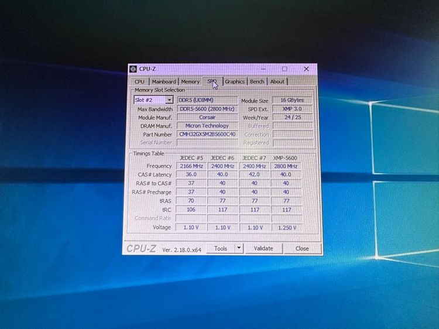Click the 2166 MHz frequency cell
The height and width of the screenshot is (329, 439).
click(x=191, y=166)
